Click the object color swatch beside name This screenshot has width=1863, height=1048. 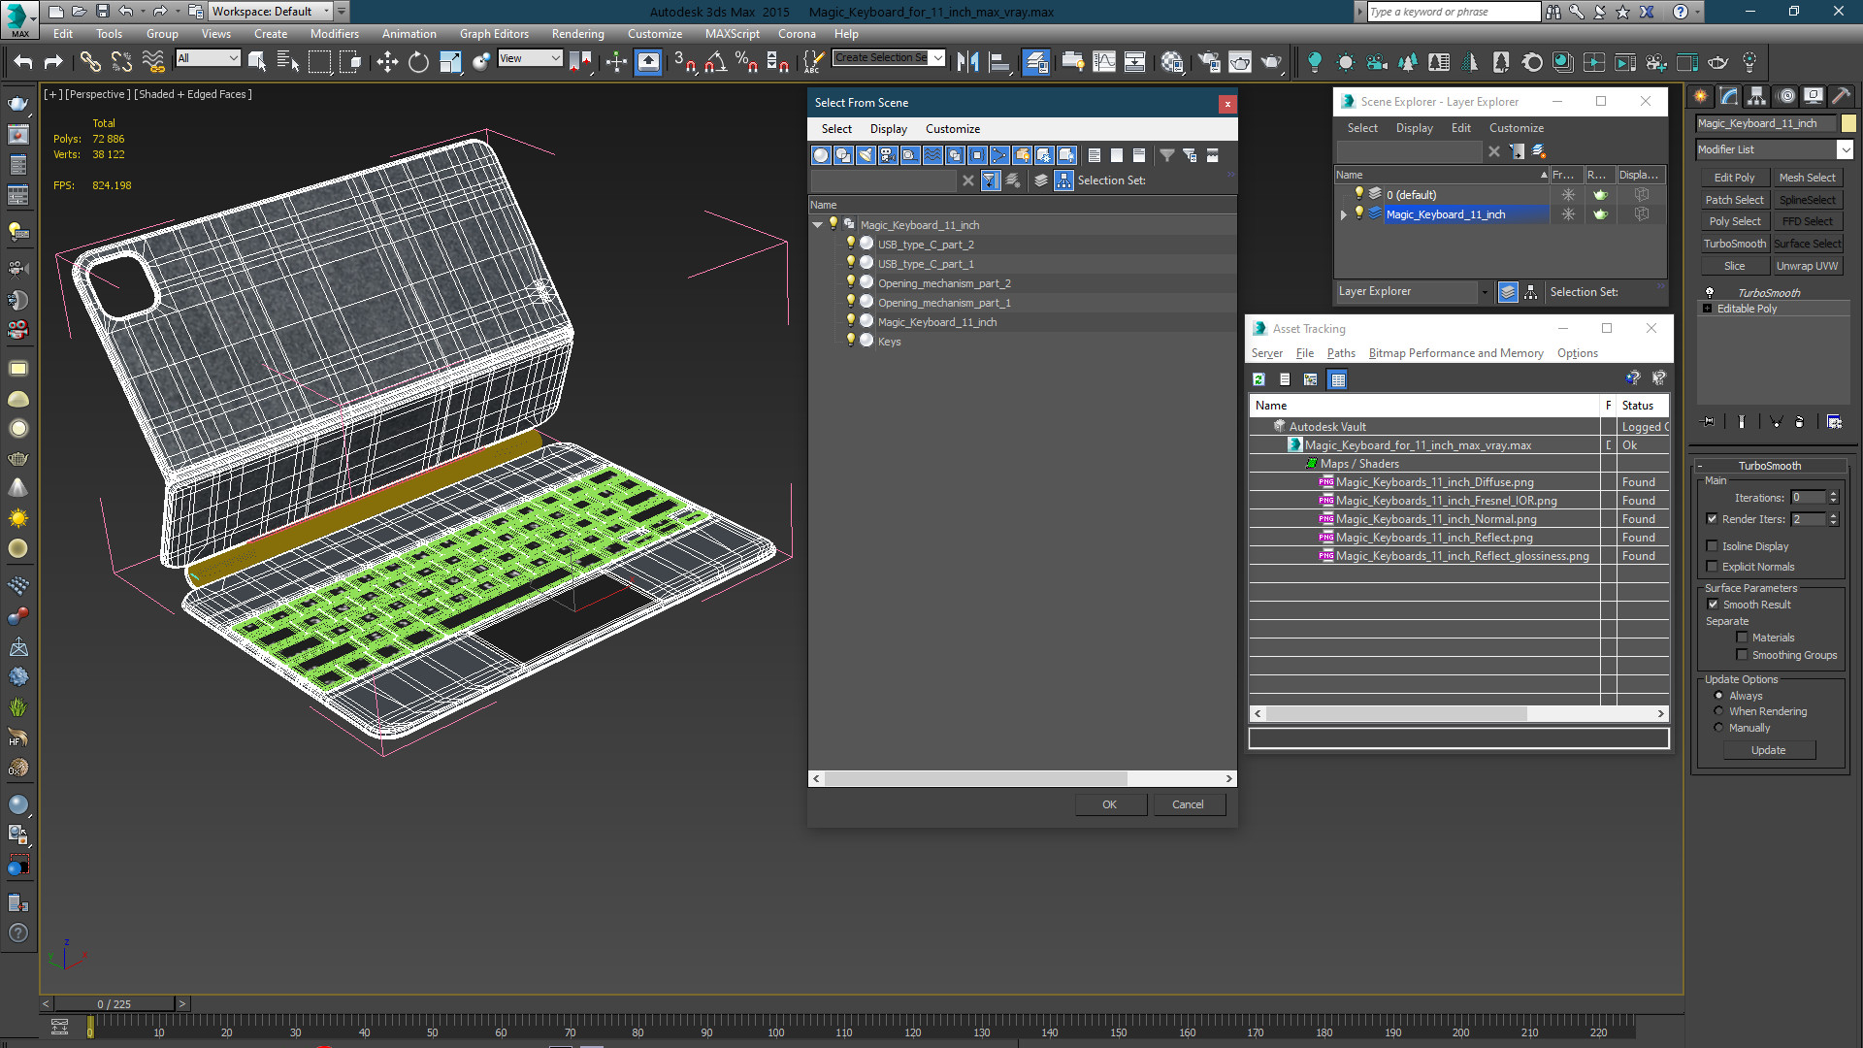(x=1848, y=123)
